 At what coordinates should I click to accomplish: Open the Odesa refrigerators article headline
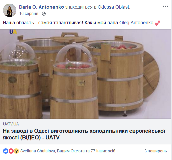(84, 134)
